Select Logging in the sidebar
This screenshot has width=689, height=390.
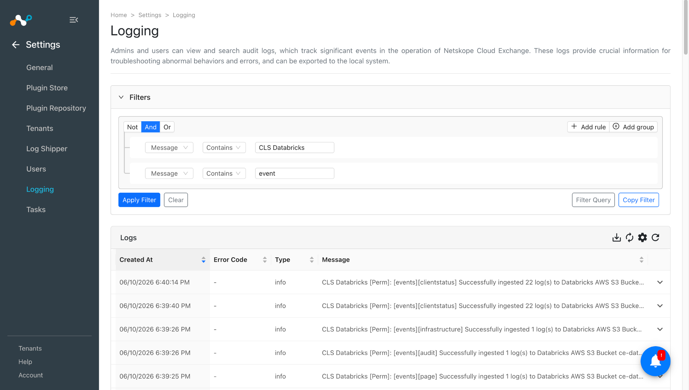point(40,189)
